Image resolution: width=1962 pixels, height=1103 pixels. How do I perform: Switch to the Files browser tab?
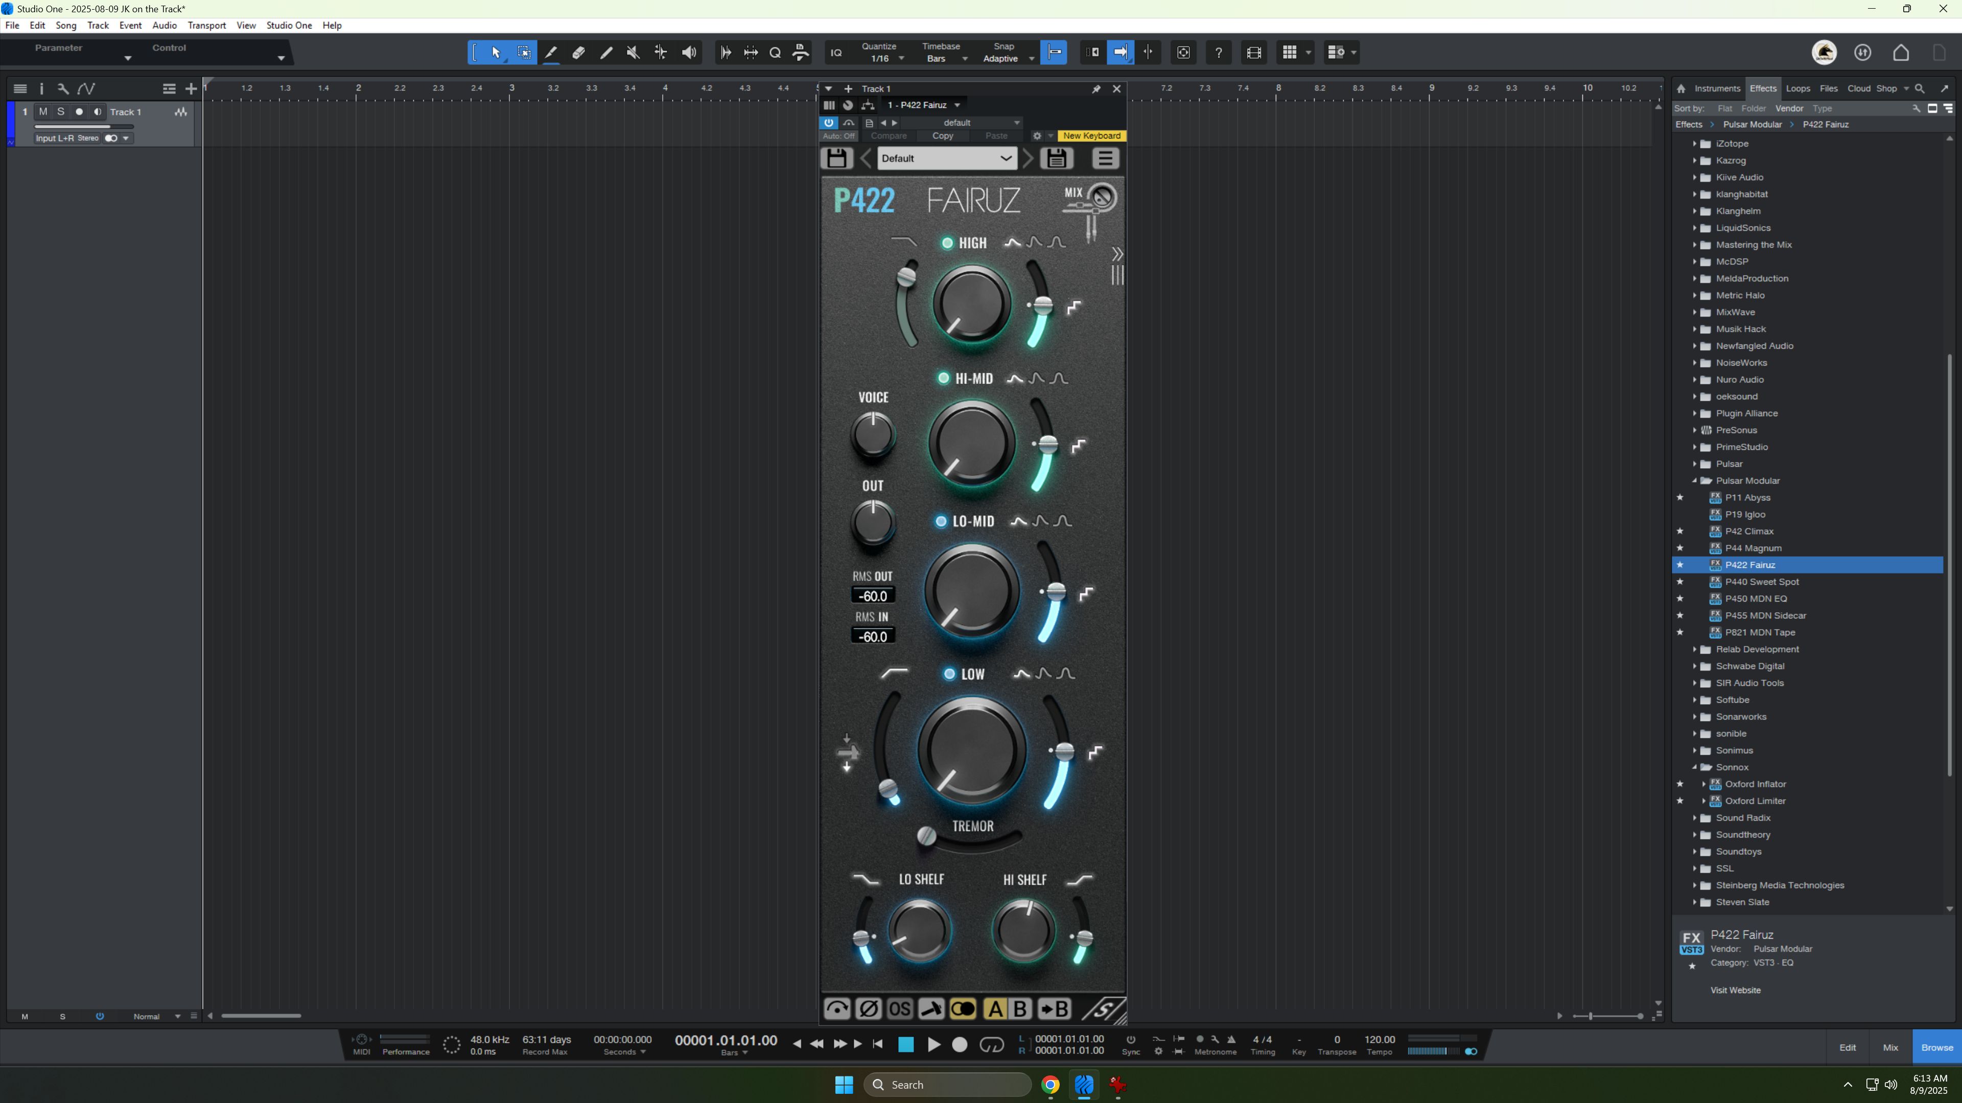[1828, 88]
